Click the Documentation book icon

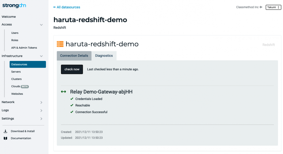coord(5,138)
